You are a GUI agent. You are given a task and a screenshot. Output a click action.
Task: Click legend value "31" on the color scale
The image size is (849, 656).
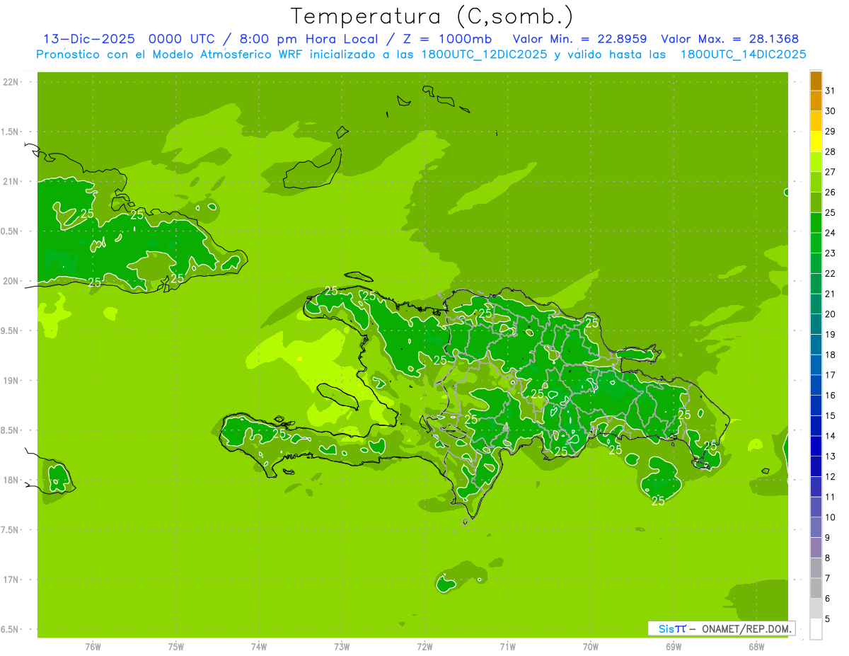(x=831, y=91)
